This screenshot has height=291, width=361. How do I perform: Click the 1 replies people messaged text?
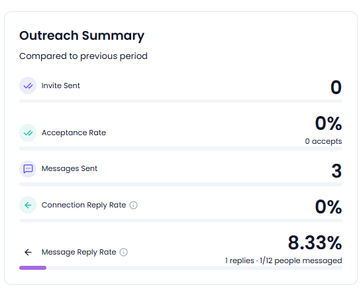click(284, 261)
